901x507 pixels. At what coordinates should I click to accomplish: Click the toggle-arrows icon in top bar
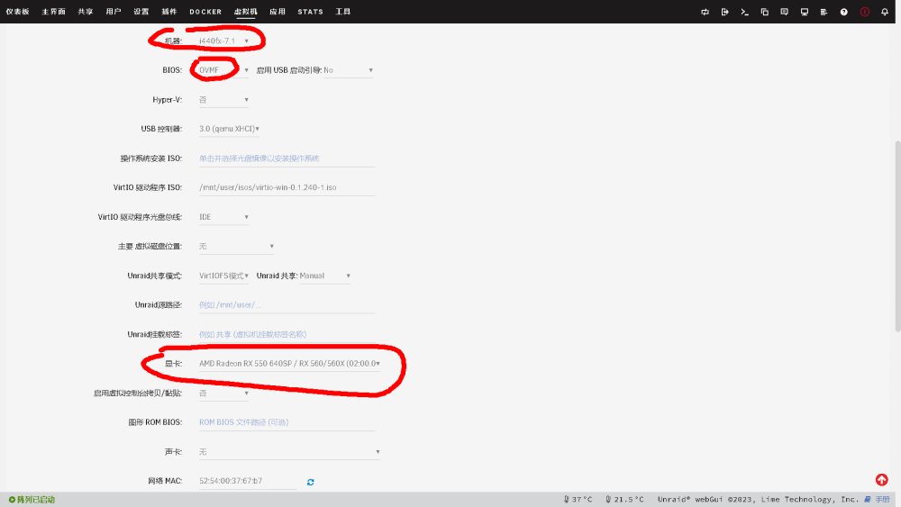705,12
